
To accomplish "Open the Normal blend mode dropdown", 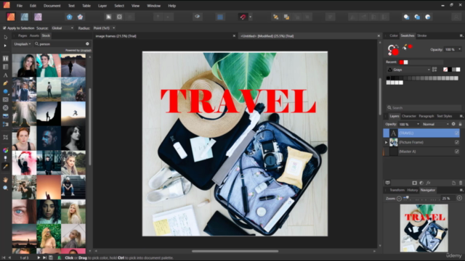I will (x=436, y=124).
